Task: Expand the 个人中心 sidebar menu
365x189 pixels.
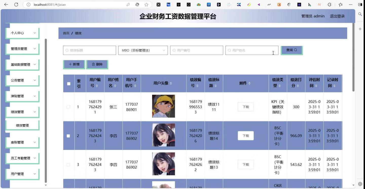Action: click(x=22, y=33)
